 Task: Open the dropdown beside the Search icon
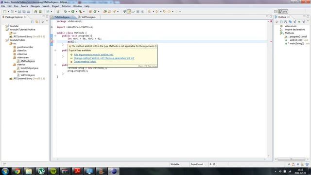tap(118, 12)
